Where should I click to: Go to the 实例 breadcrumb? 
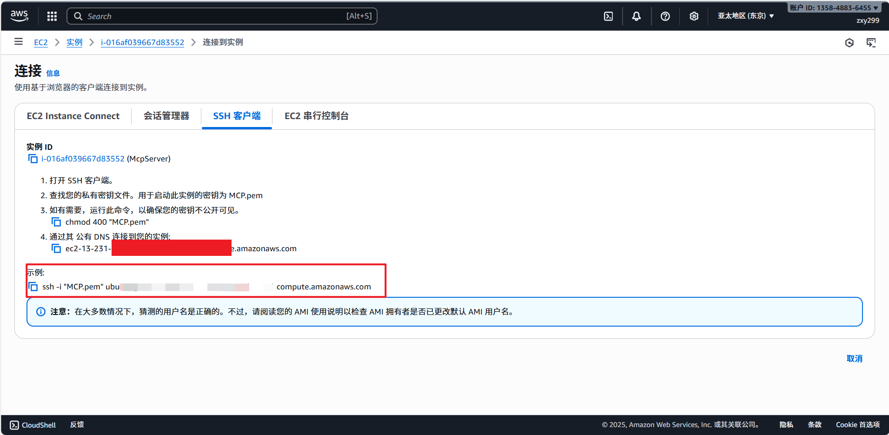(74, 42)
